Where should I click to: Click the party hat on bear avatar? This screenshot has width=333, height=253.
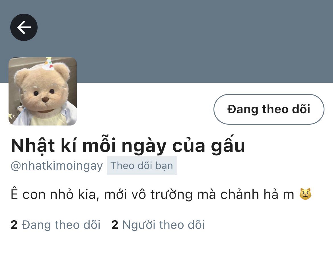coord(48,63)
